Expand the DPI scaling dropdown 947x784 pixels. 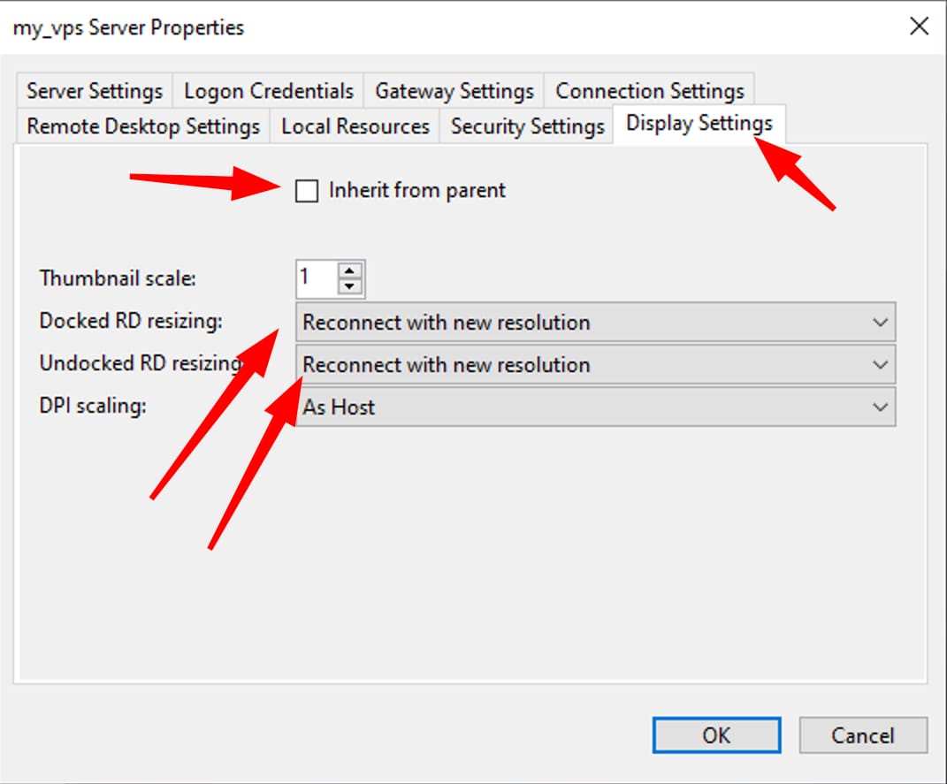pyautogui.click(x=592, y=407)
